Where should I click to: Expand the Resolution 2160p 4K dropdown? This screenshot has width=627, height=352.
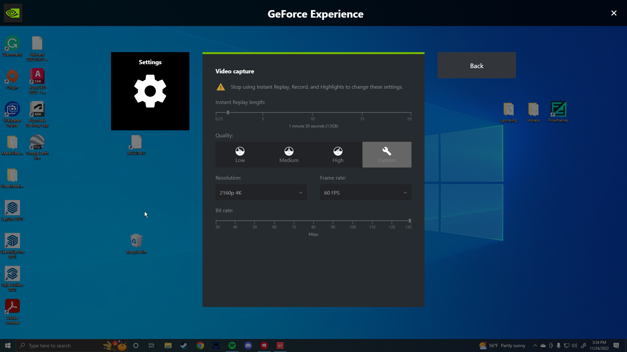[261, 193]
